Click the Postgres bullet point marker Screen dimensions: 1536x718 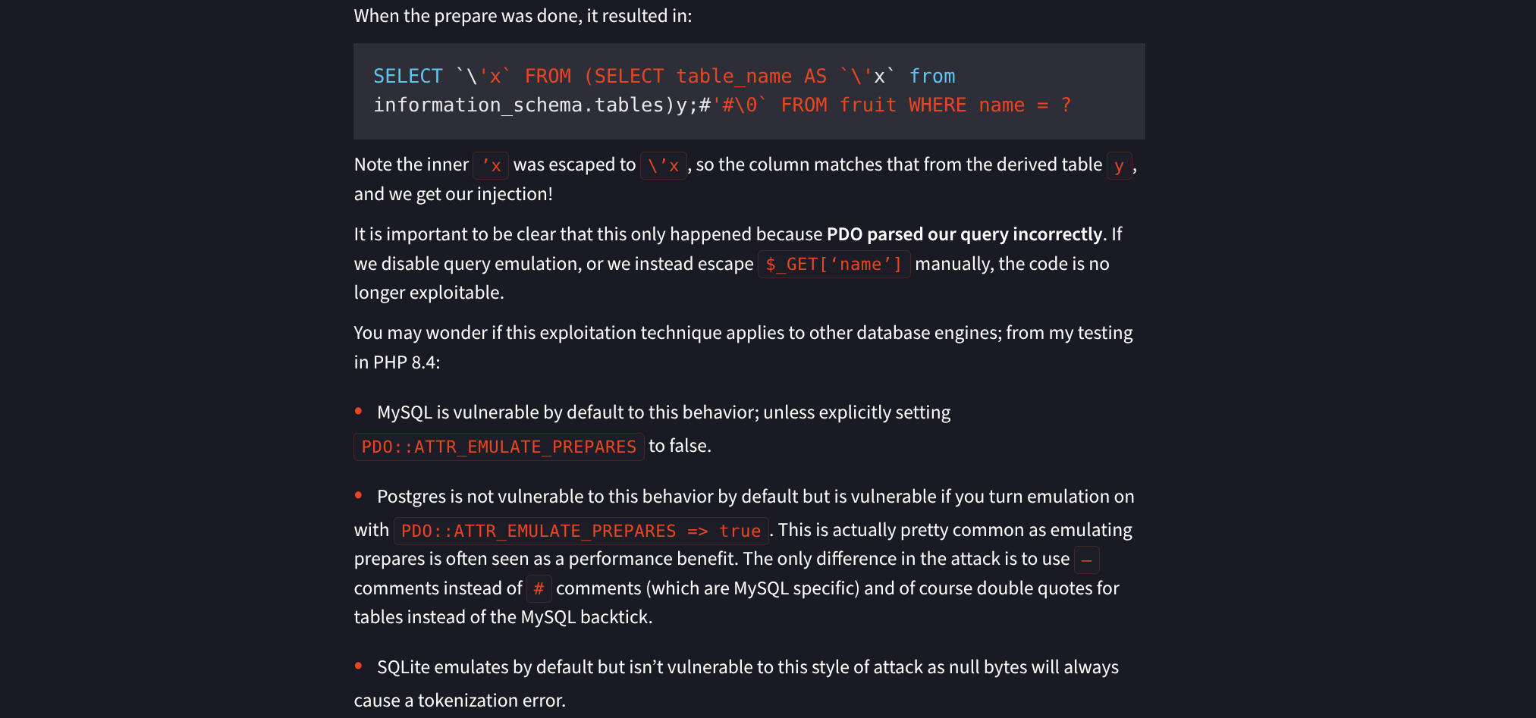coord(359,496)
